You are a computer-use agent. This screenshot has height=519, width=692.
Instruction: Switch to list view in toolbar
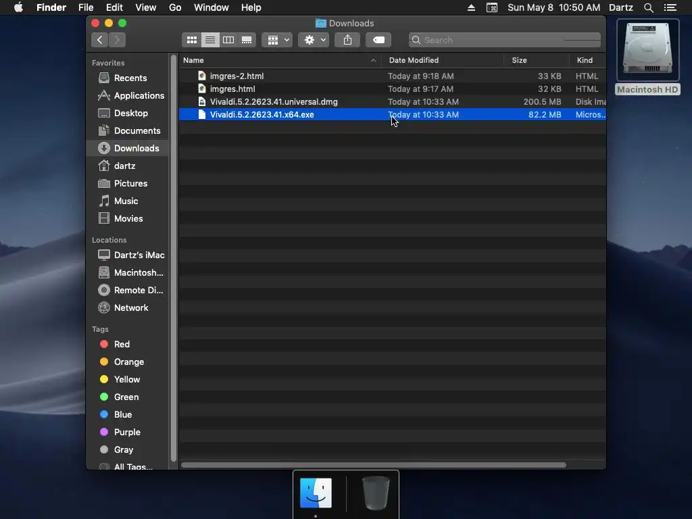(x=210, y=40)
